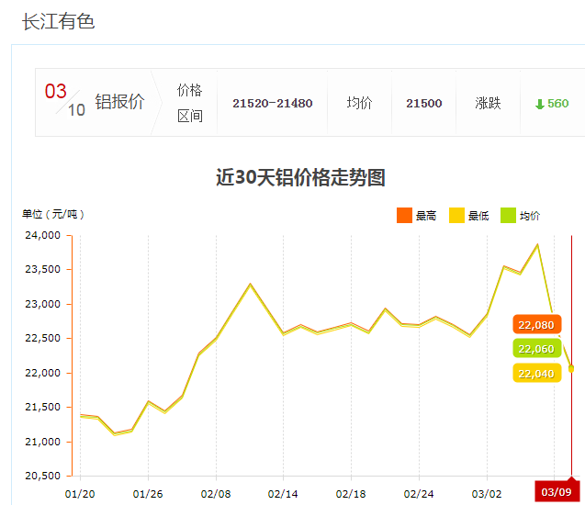This screenshot has width=585, height=505.
Task: Click the orange 22,080 tooltip label
Action: point(536,325)
